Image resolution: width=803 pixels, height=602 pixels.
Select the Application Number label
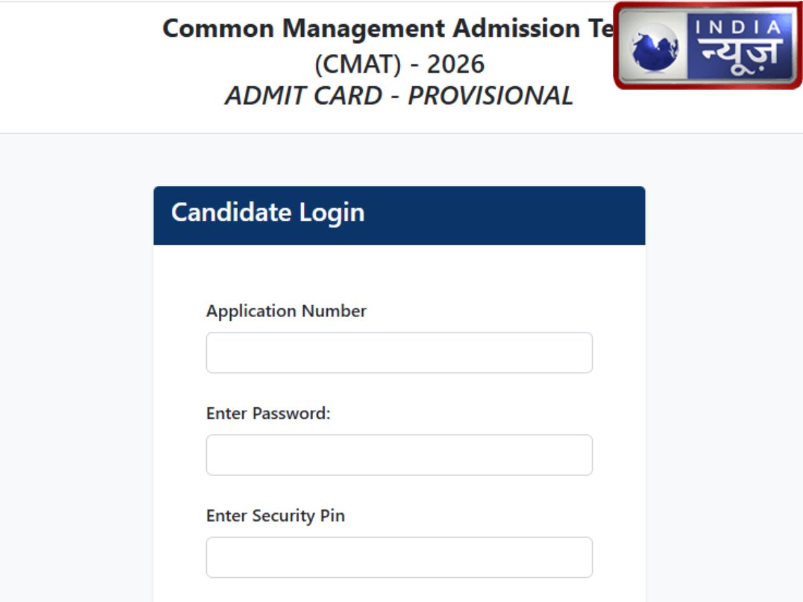coord(286,310)
